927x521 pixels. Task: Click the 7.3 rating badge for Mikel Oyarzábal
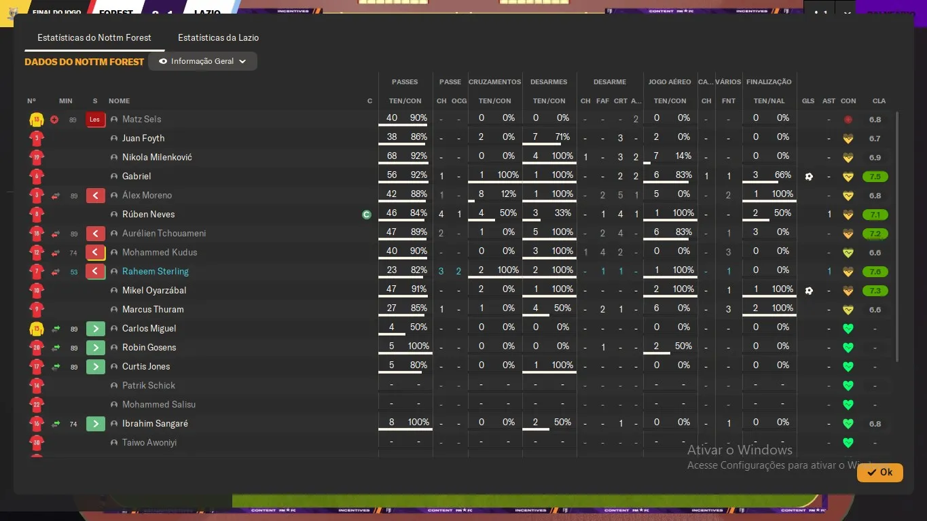[875, 291]
